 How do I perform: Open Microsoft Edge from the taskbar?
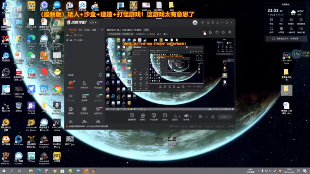click(39, 171)
